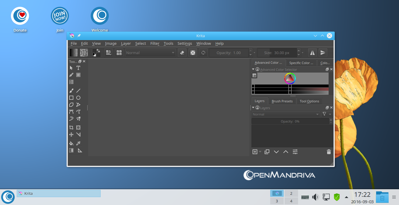
Task: Expand the dropdown arrow beside brush Size
Action: pos(302,53)
